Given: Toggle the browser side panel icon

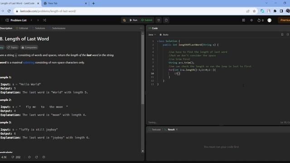Looking at the screenshot, I should pos(281,11).
